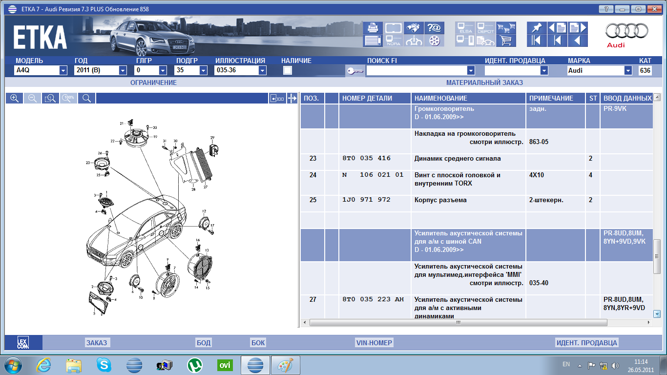Click the printer icon in ETKA toolbar
The height and width of the screenshot is (375, 667).
373,28
